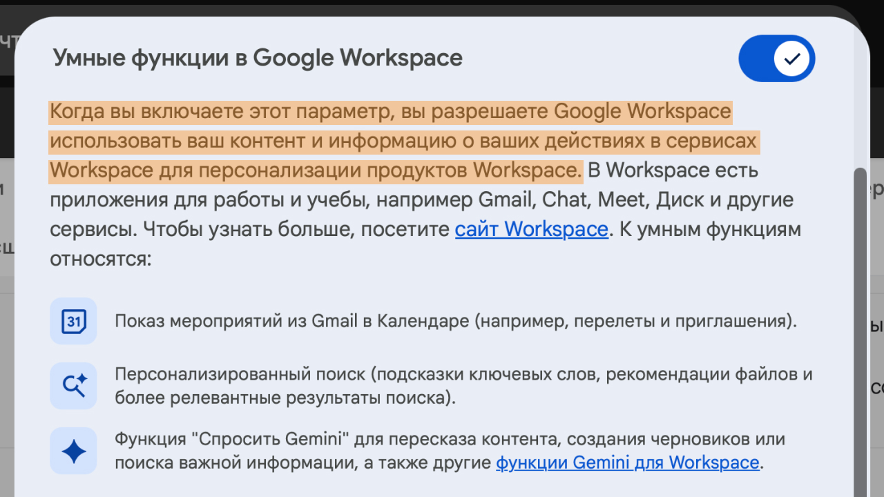Click the calendar '31' glyph next to events text
The image size is (884, 497).
click(x=73, y=321)
